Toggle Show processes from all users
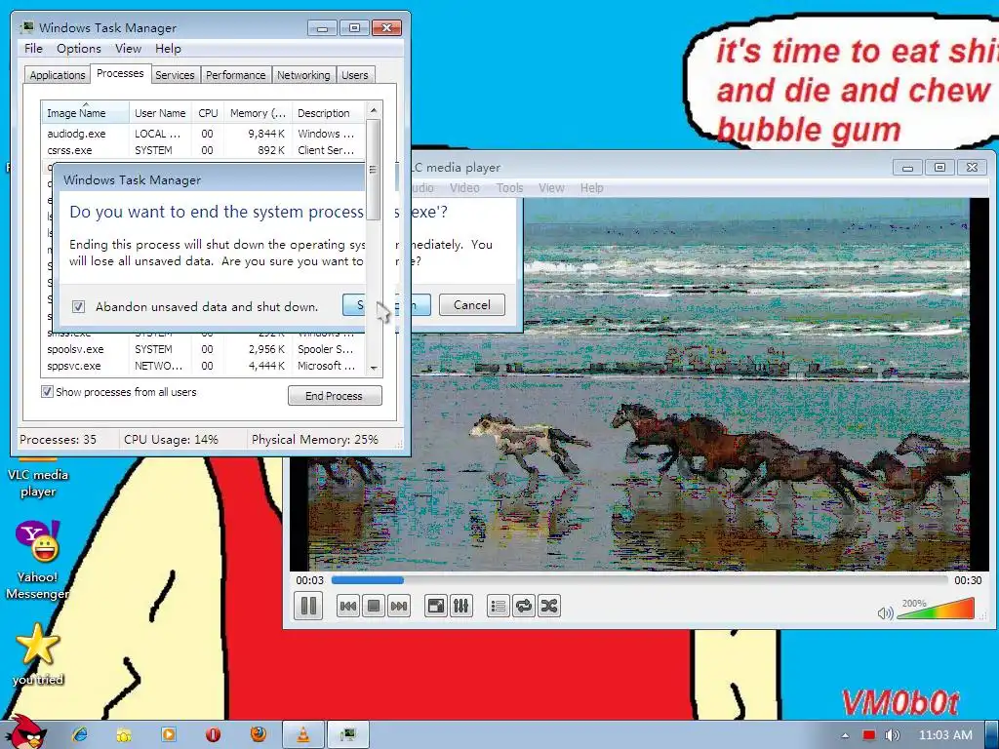999x749 pixels. pyautogui.click(x=47, y=392)
